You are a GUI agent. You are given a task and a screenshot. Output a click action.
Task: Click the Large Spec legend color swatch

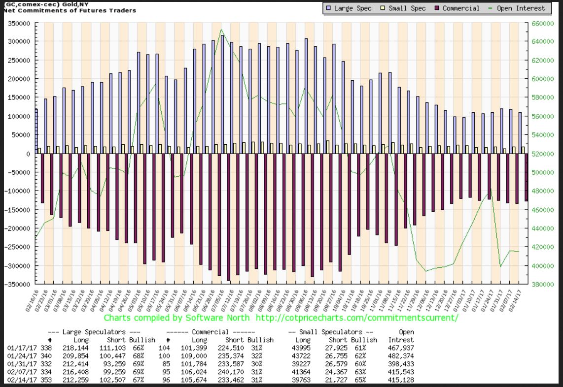[329, 8]
